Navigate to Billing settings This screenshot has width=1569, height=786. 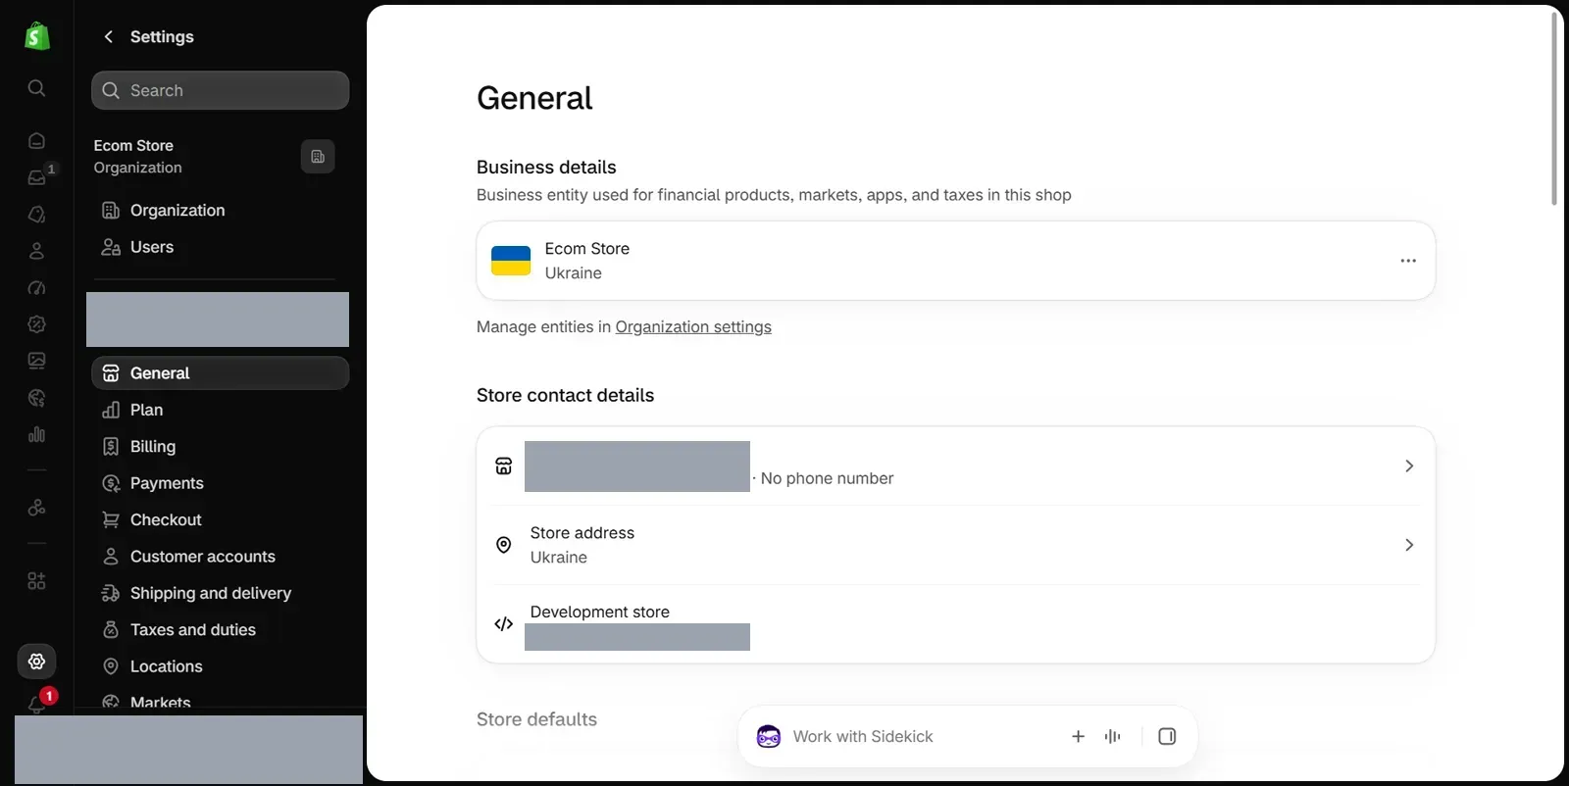click(x=221, y=447)
